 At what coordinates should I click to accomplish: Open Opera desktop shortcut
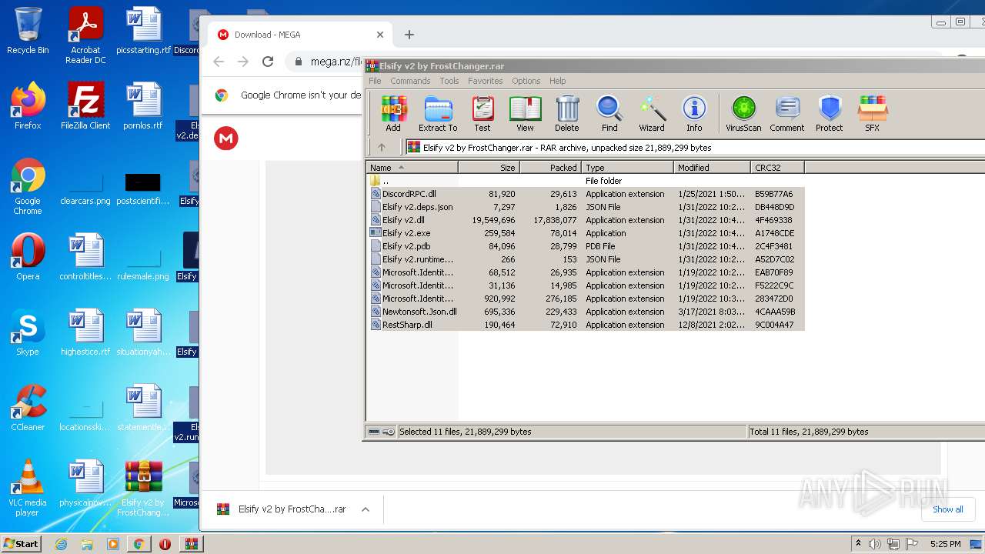coord(28,257)
